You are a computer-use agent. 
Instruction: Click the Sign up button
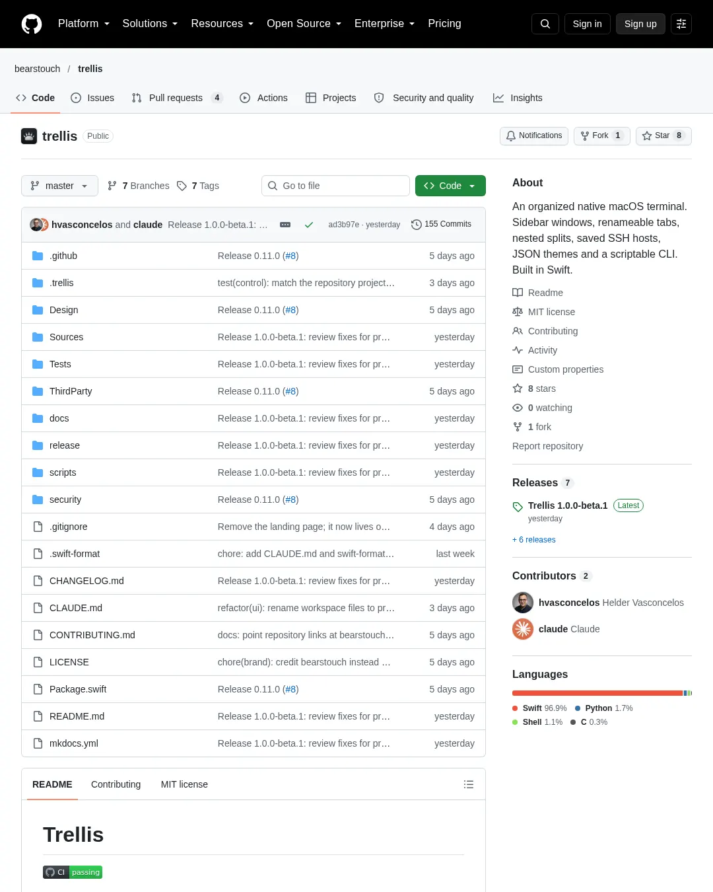click(640, 24)
